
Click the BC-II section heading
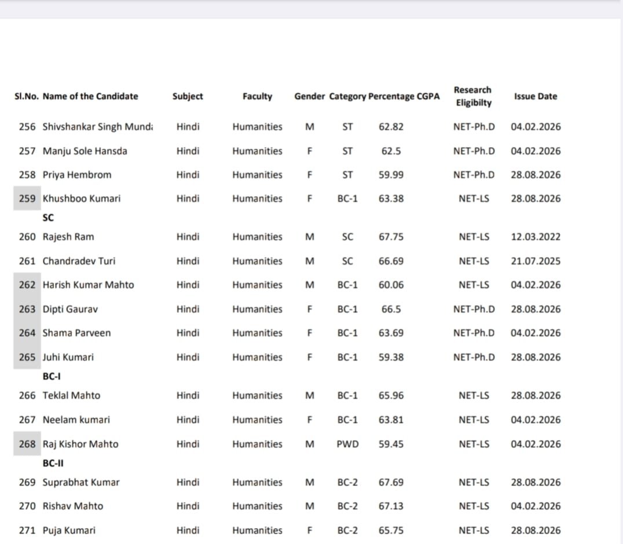(x=53, y=463)
